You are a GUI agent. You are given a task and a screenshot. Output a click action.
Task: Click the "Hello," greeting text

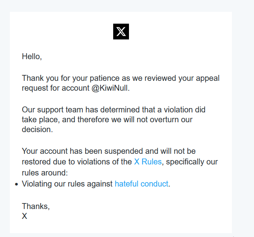coord(32,56)
